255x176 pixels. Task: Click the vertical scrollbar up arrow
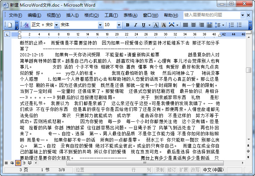pos(248,37)
